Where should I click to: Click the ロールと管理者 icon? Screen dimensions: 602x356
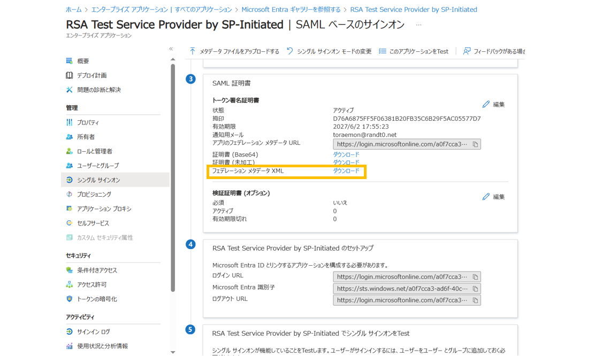[69, 151]
